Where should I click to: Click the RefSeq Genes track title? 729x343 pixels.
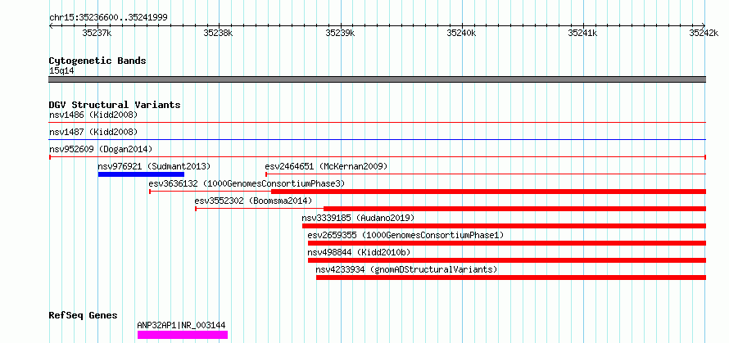click(84, 316)
